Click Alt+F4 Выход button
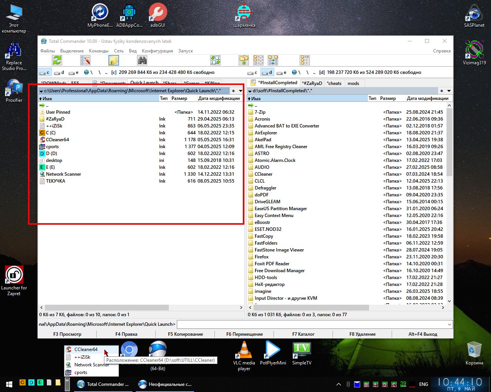 (x=423, y=334)
